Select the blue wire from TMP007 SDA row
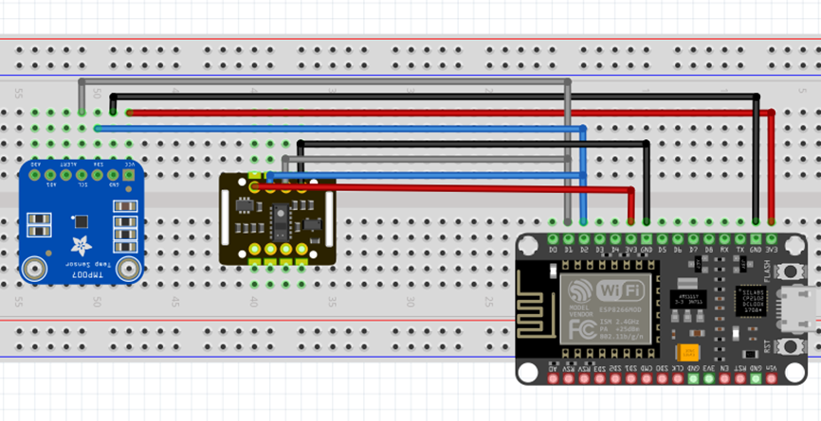821x421 pixels. click(x=340, y=129)
